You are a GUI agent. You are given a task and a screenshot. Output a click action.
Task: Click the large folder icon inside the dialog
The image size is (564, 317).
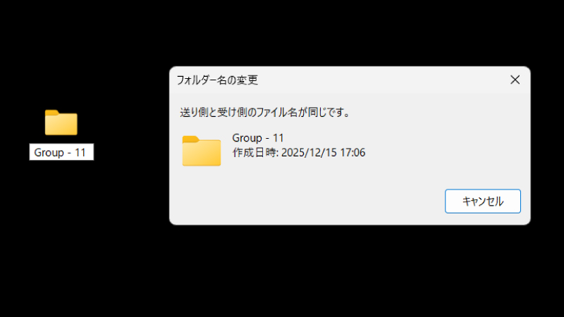[x=202, y=151]
